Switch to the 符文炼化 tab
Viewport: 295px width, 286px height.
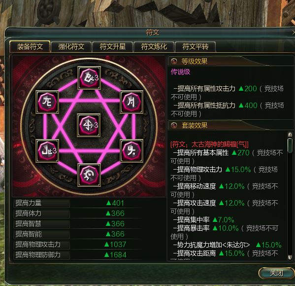(x=154, y=47)
